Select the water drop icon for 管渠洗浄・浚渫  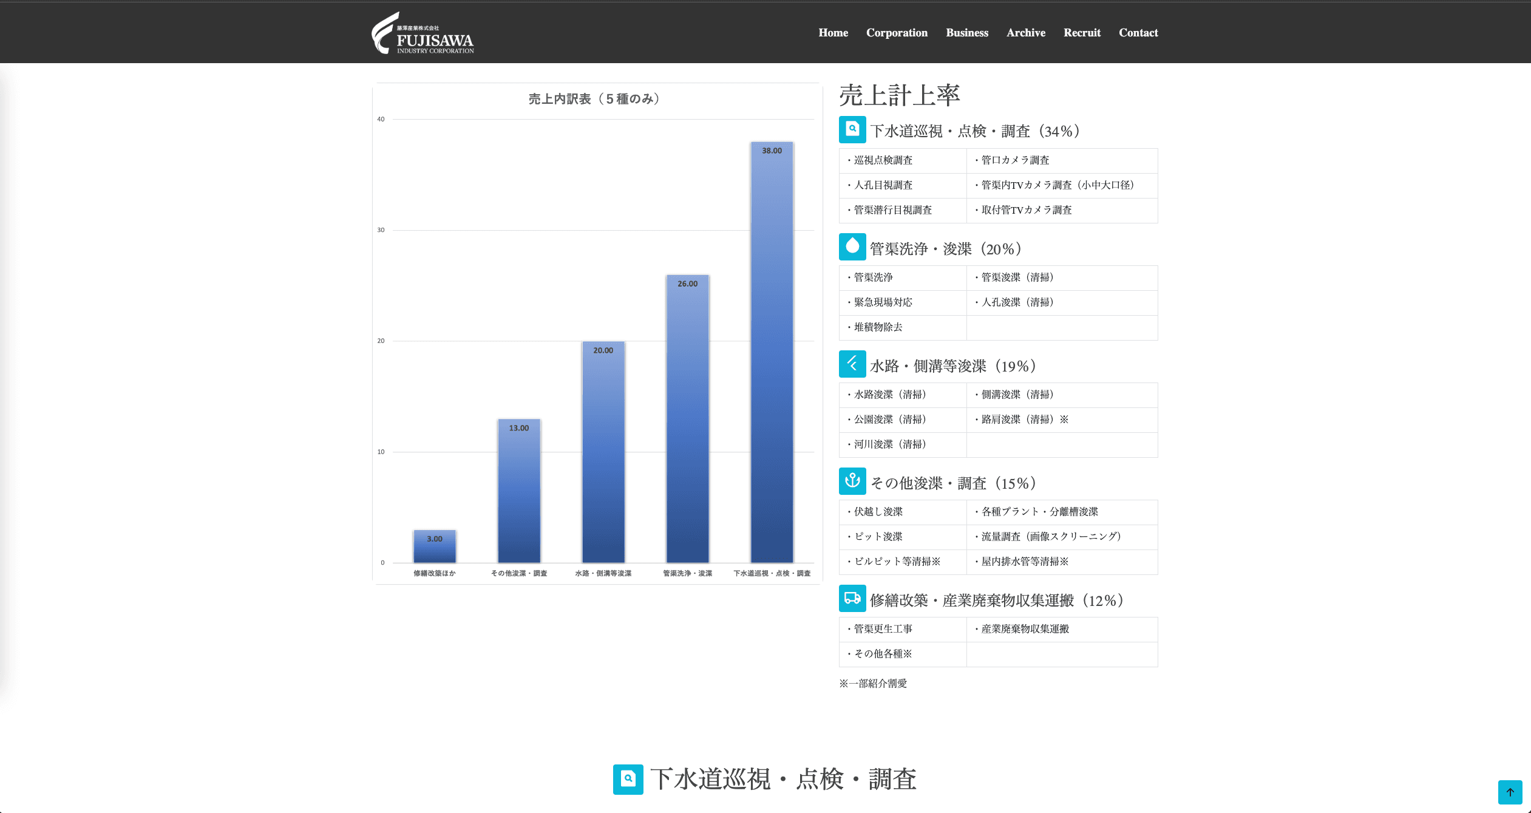852,247
